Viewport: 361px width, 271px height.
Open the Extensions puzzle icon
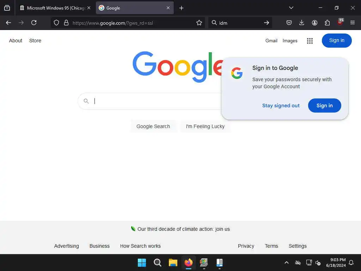[327, 23]
